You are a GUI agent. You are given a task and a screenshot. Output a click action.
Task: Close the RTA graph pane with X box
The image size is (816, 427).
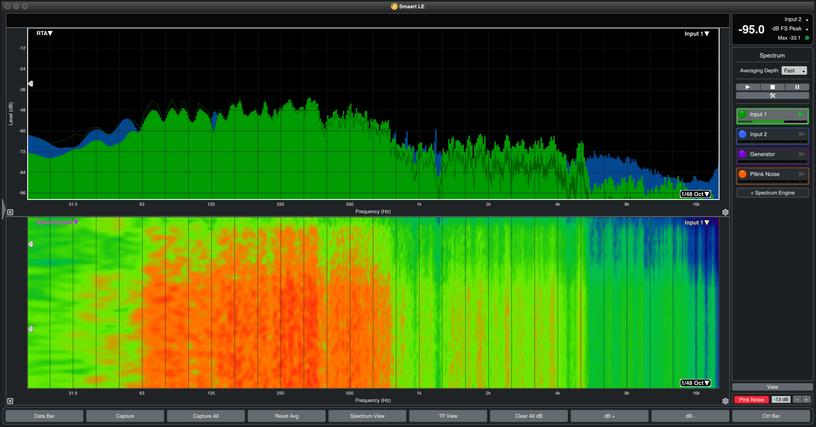click(x=10, y=212)
